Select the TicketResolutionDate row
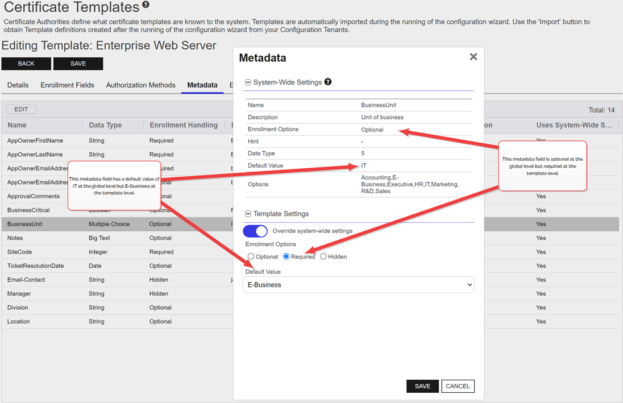The image size is (623, 403). click(35, 266)
